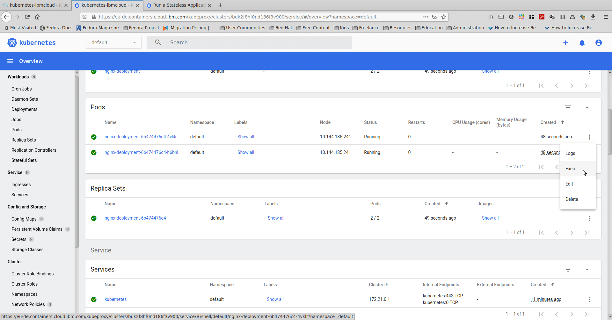
Task: Collapse the Pods card
Action: pos(587,107)
